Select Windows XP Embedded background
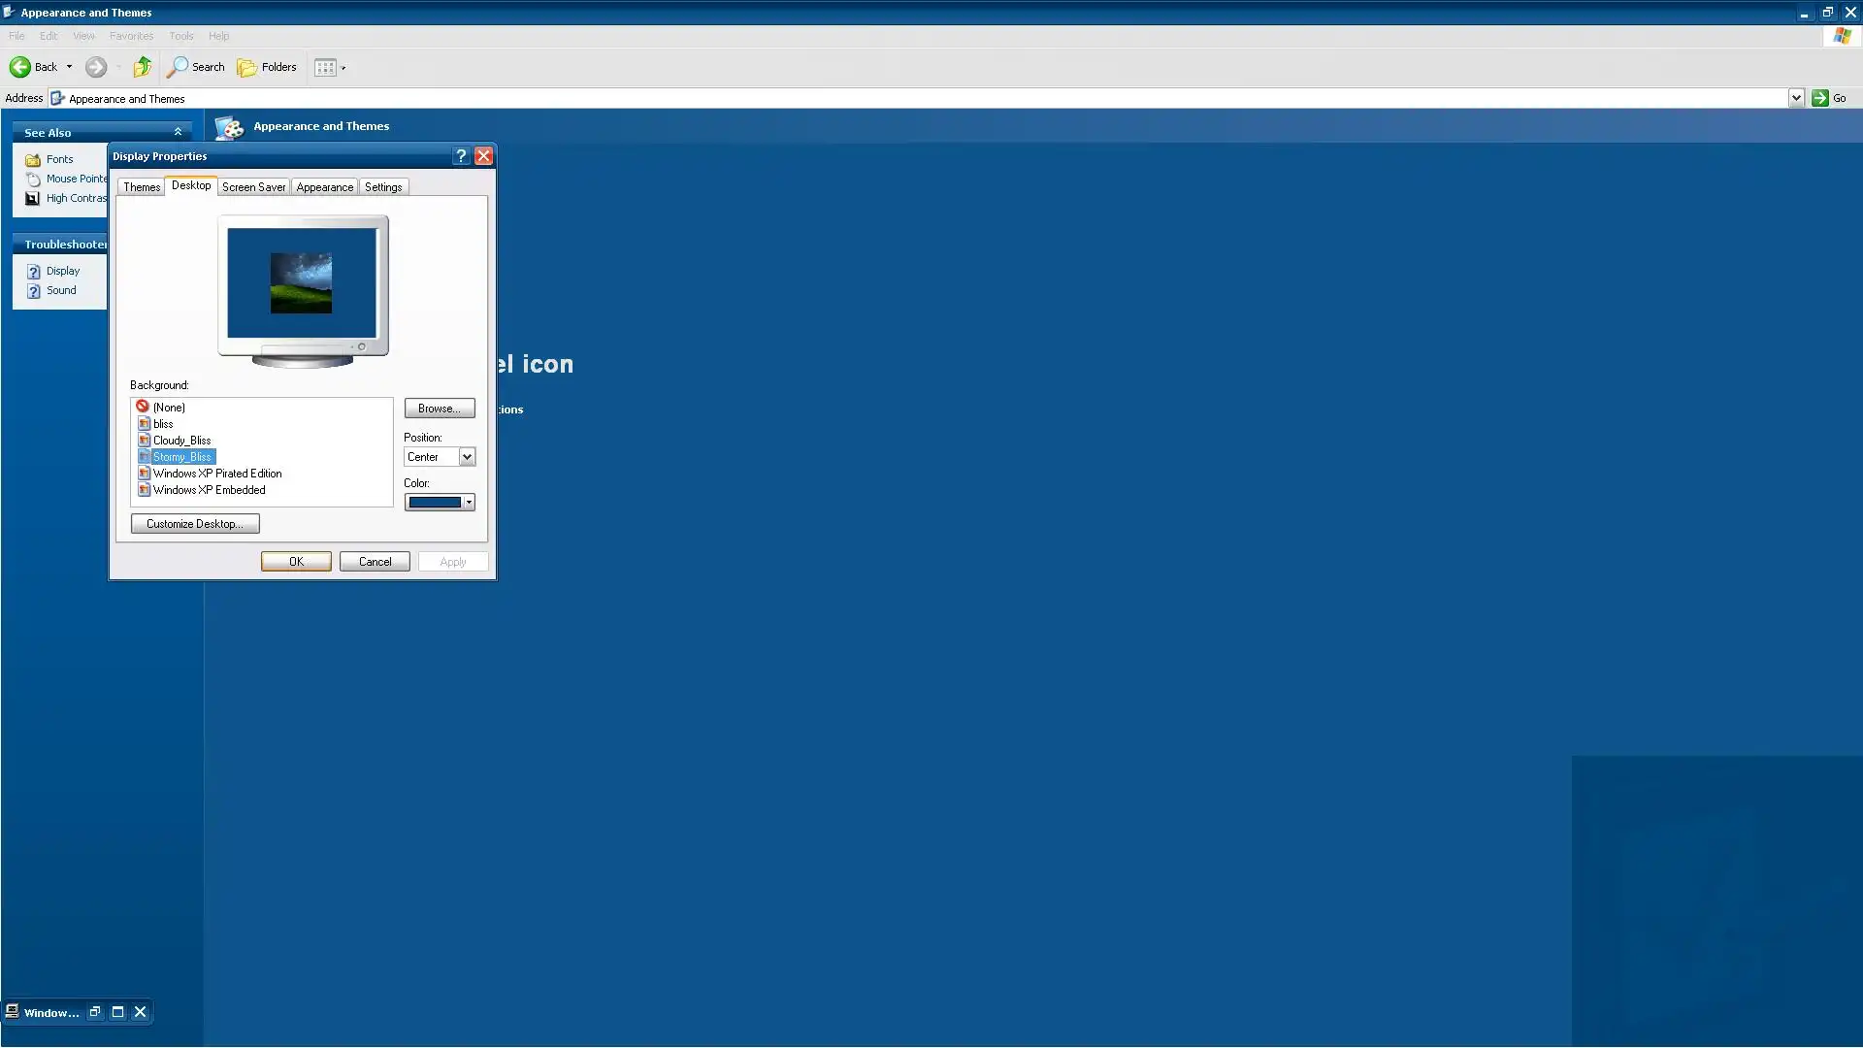The width and height of the screenshot is (1863, 1048). pyautogui.click(x=209, y=490)
